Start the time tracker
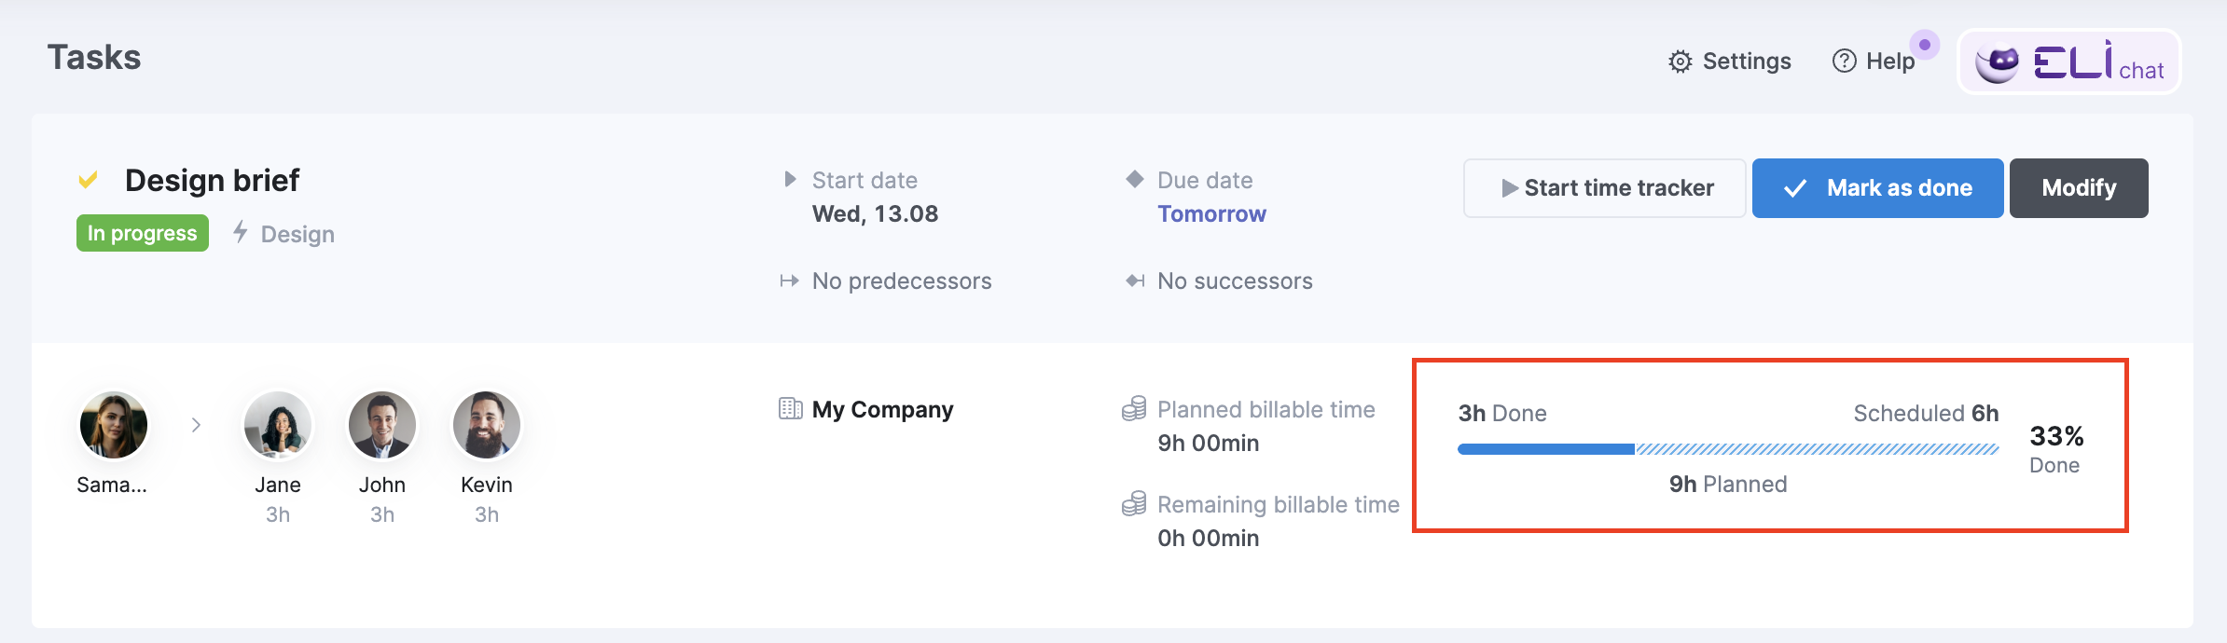Screen dimensions: 2227x643 tap(1604, 187)
